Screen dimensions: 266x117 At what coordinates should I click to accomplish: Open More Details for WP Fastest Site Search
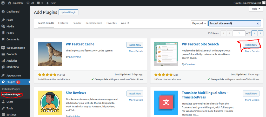click(252, 51)
